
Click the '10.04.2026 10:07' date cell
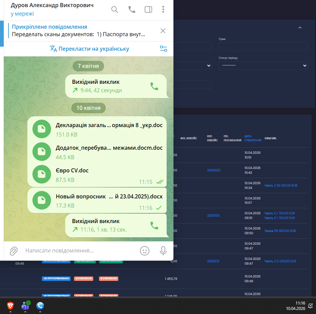[x=252, y=200]
